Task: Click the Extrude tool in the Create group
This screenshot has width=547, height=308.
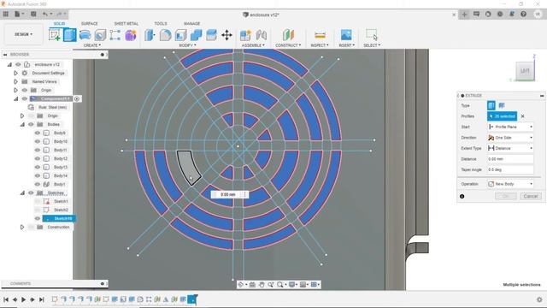Action: [x=70, y=35]
